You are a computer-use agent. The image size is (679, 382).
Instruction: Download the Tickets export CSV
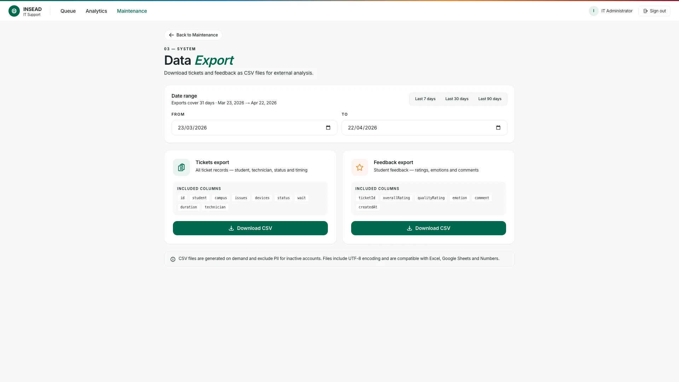coord(250,228)
